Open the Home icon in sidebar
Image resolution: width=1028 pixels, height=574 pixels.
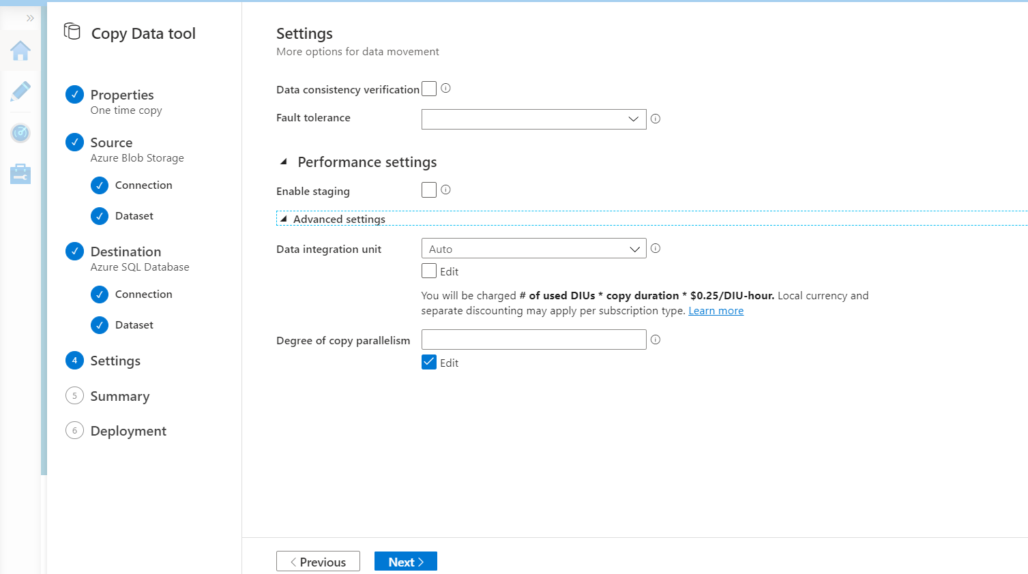(x=20, y=51)
